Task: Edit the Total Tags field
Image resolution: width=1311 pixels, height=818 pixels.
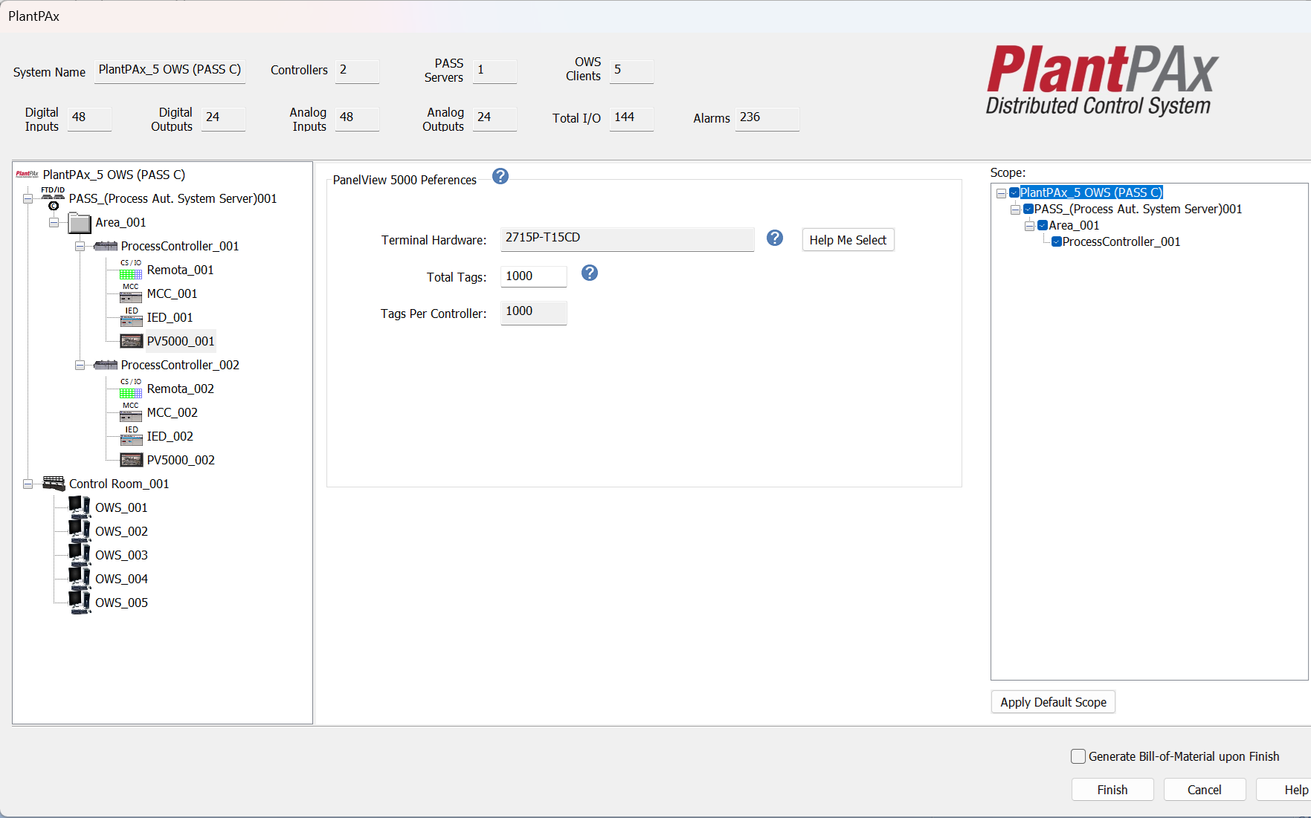Action: [534, 276]
